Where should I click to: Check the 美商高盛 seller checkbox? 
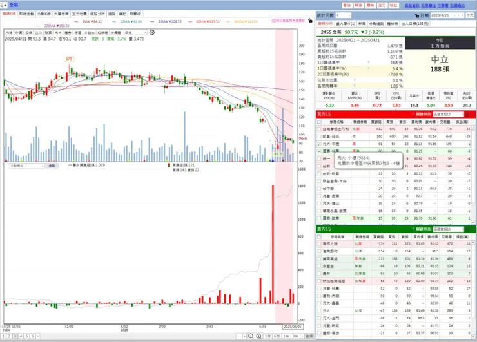[319, 259]
